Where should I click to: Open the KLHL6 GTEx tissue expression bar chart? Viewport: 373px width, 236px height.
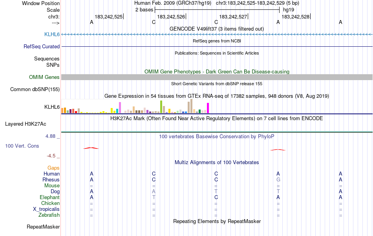click(x=135, y=106)
